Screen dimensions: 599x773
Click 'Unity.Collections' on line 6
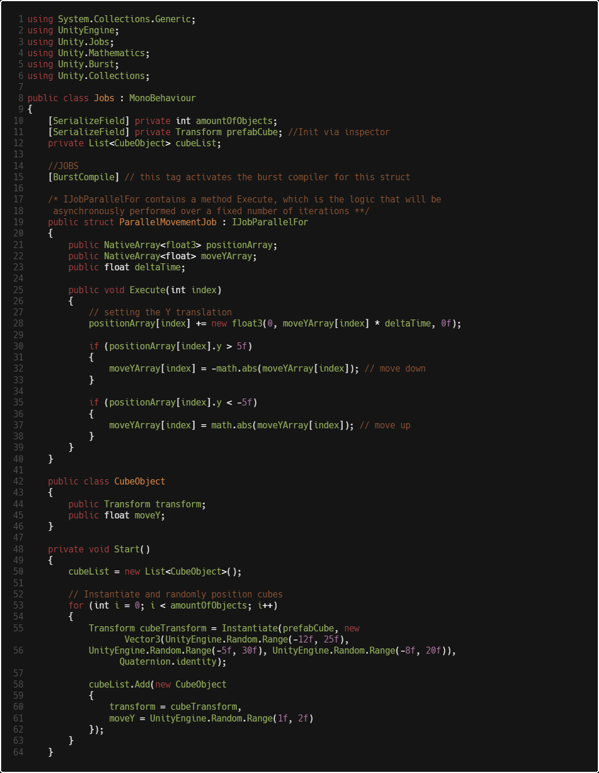pyautogui.click(x=101, y=76)
